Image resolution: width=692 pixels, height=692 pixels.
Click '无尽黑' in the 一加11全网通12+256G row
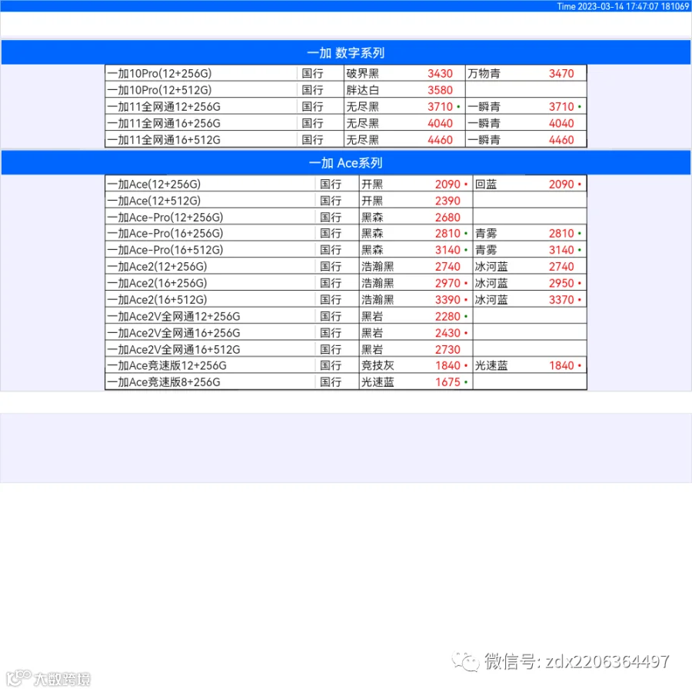[362, 107]
